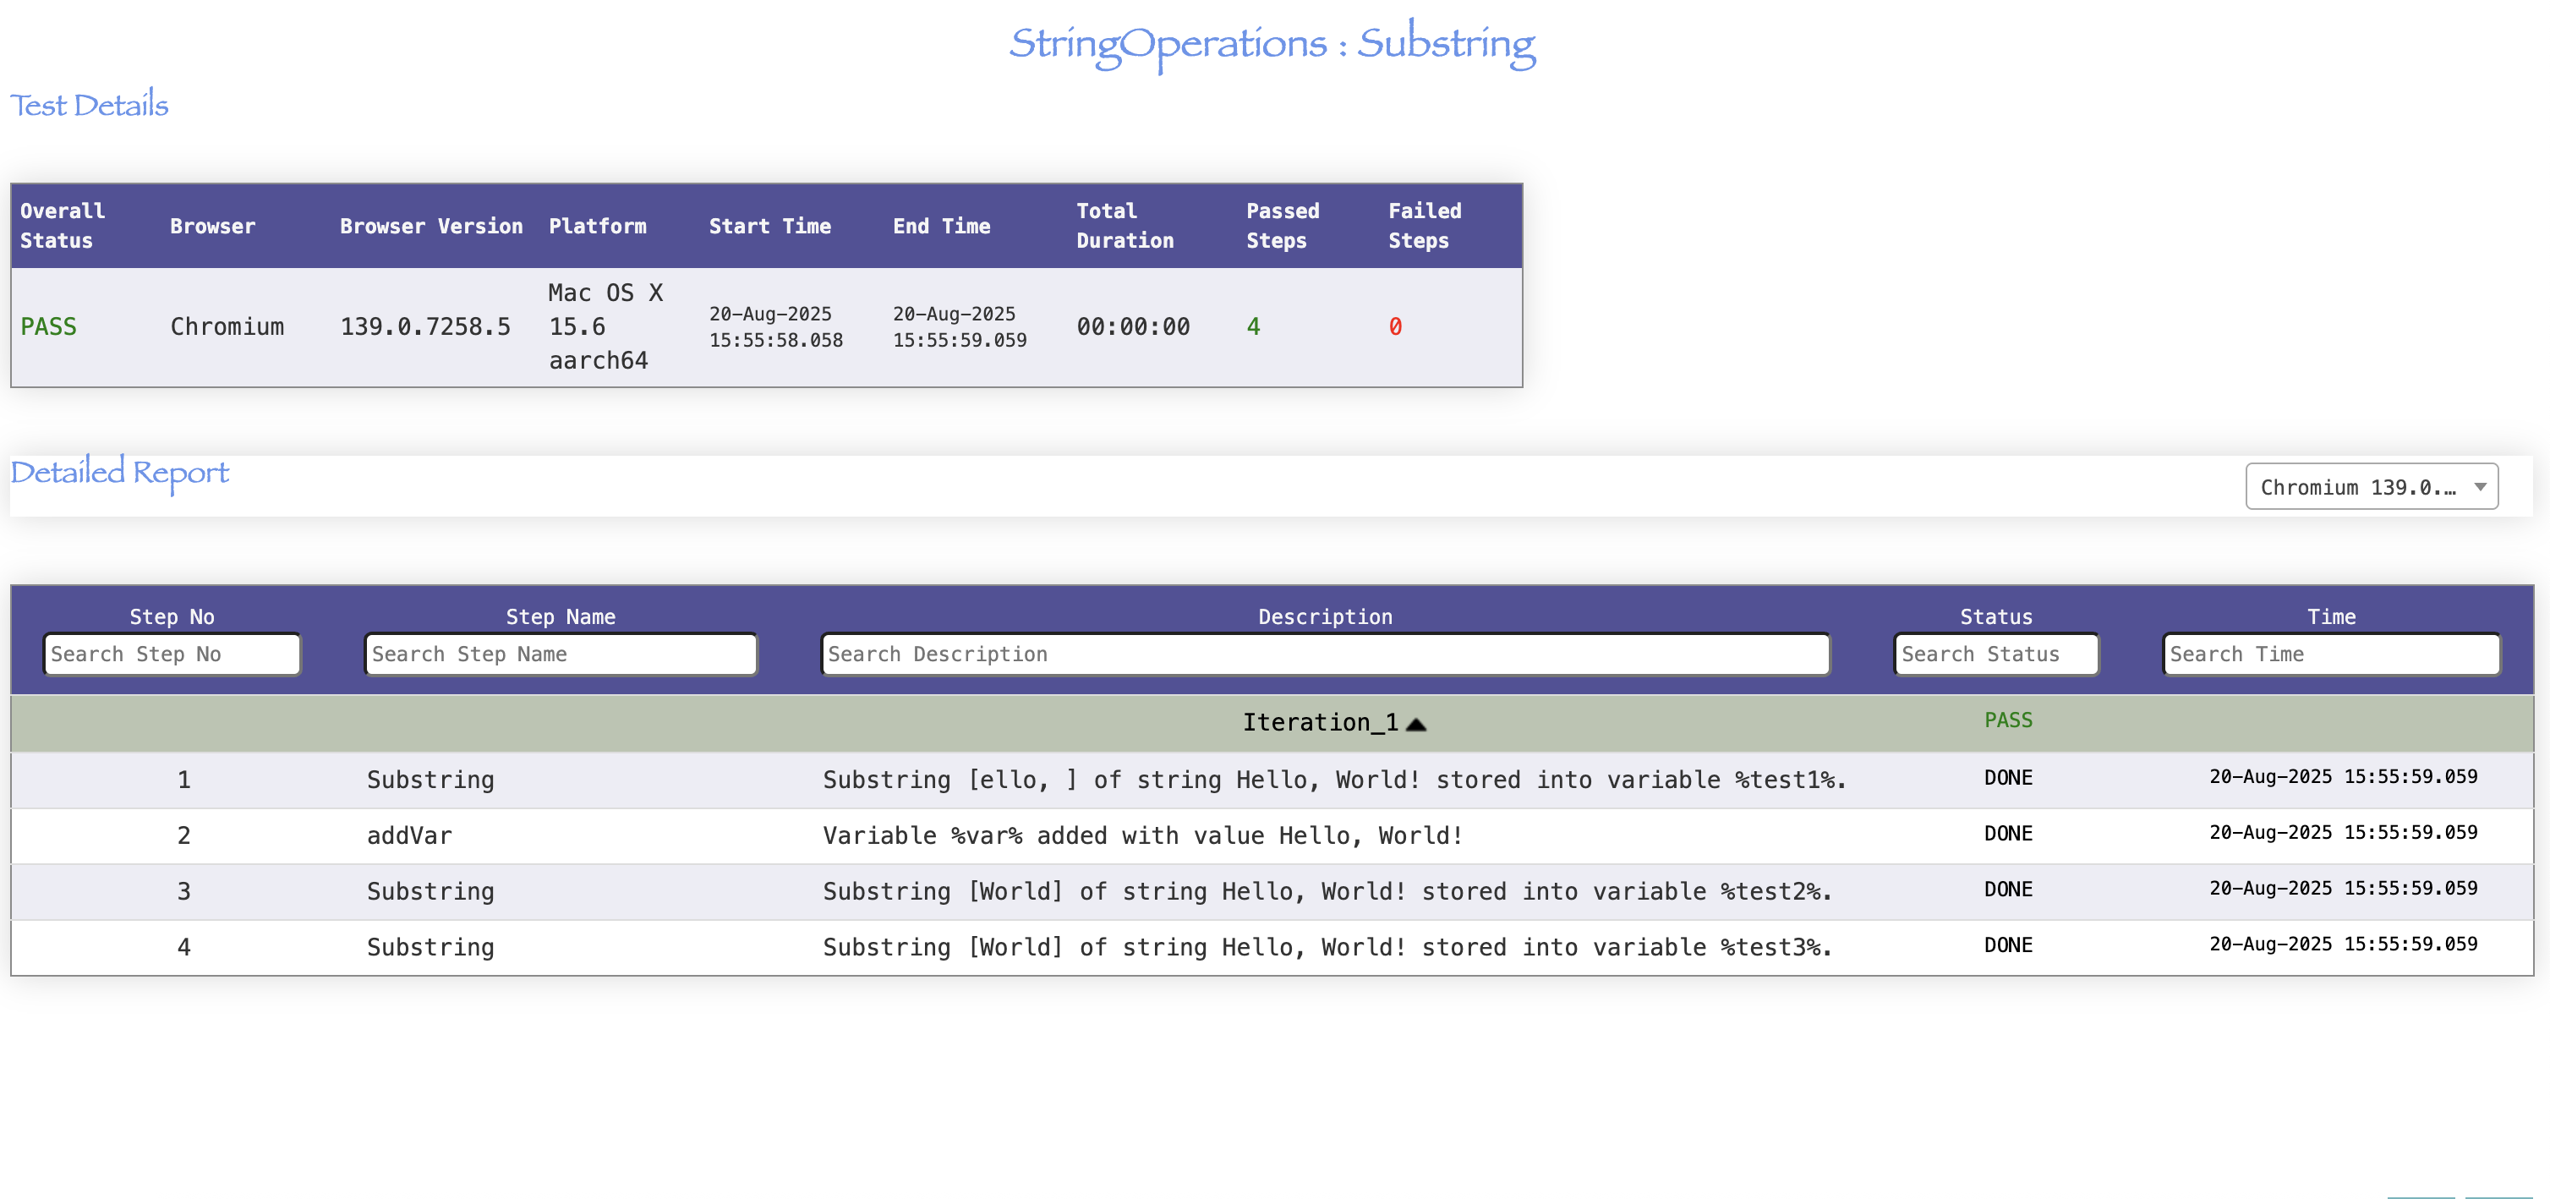Screen dimensions: 2550x1199
Task: Click the Description column header
Action: pos(1325,616)
